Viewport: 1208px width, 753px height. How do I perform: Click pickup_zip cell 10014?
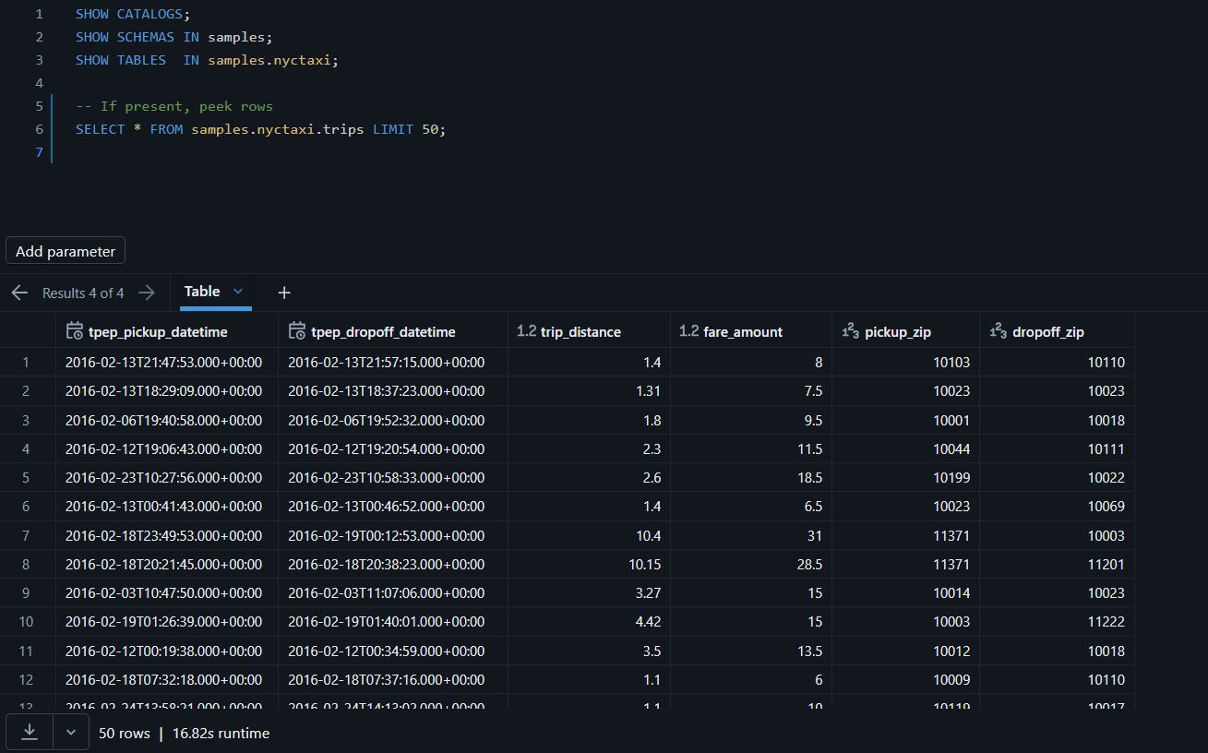[905, 592]
